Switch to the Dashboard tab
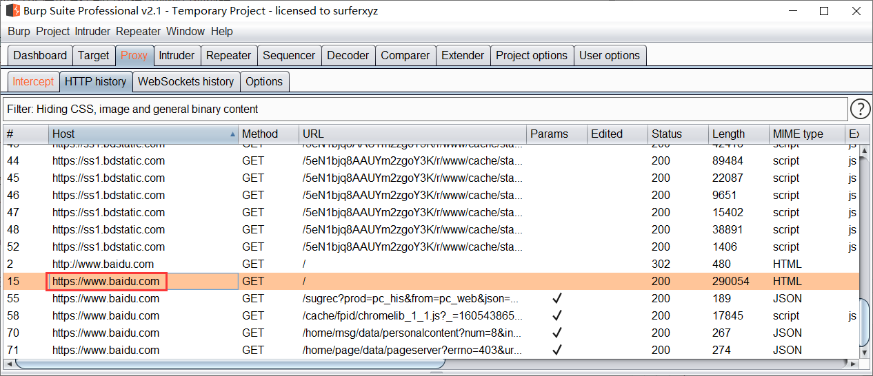The height and width of the screenshot is (376, 873). [x=41, y=56]
